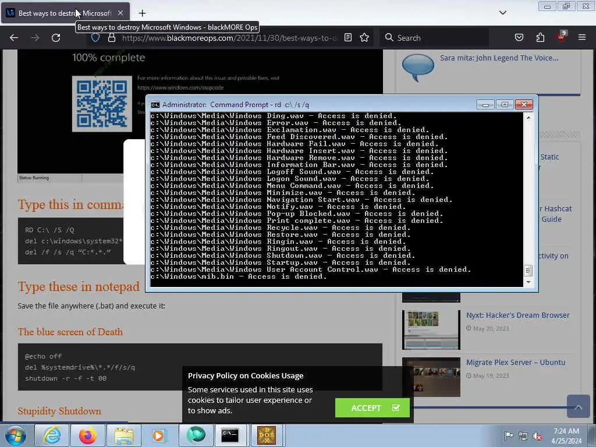The height and width of the screenshot is (447, 596).
Task: Click the Command Prompt scrollbar thumb
Action: tap(528, 270)
